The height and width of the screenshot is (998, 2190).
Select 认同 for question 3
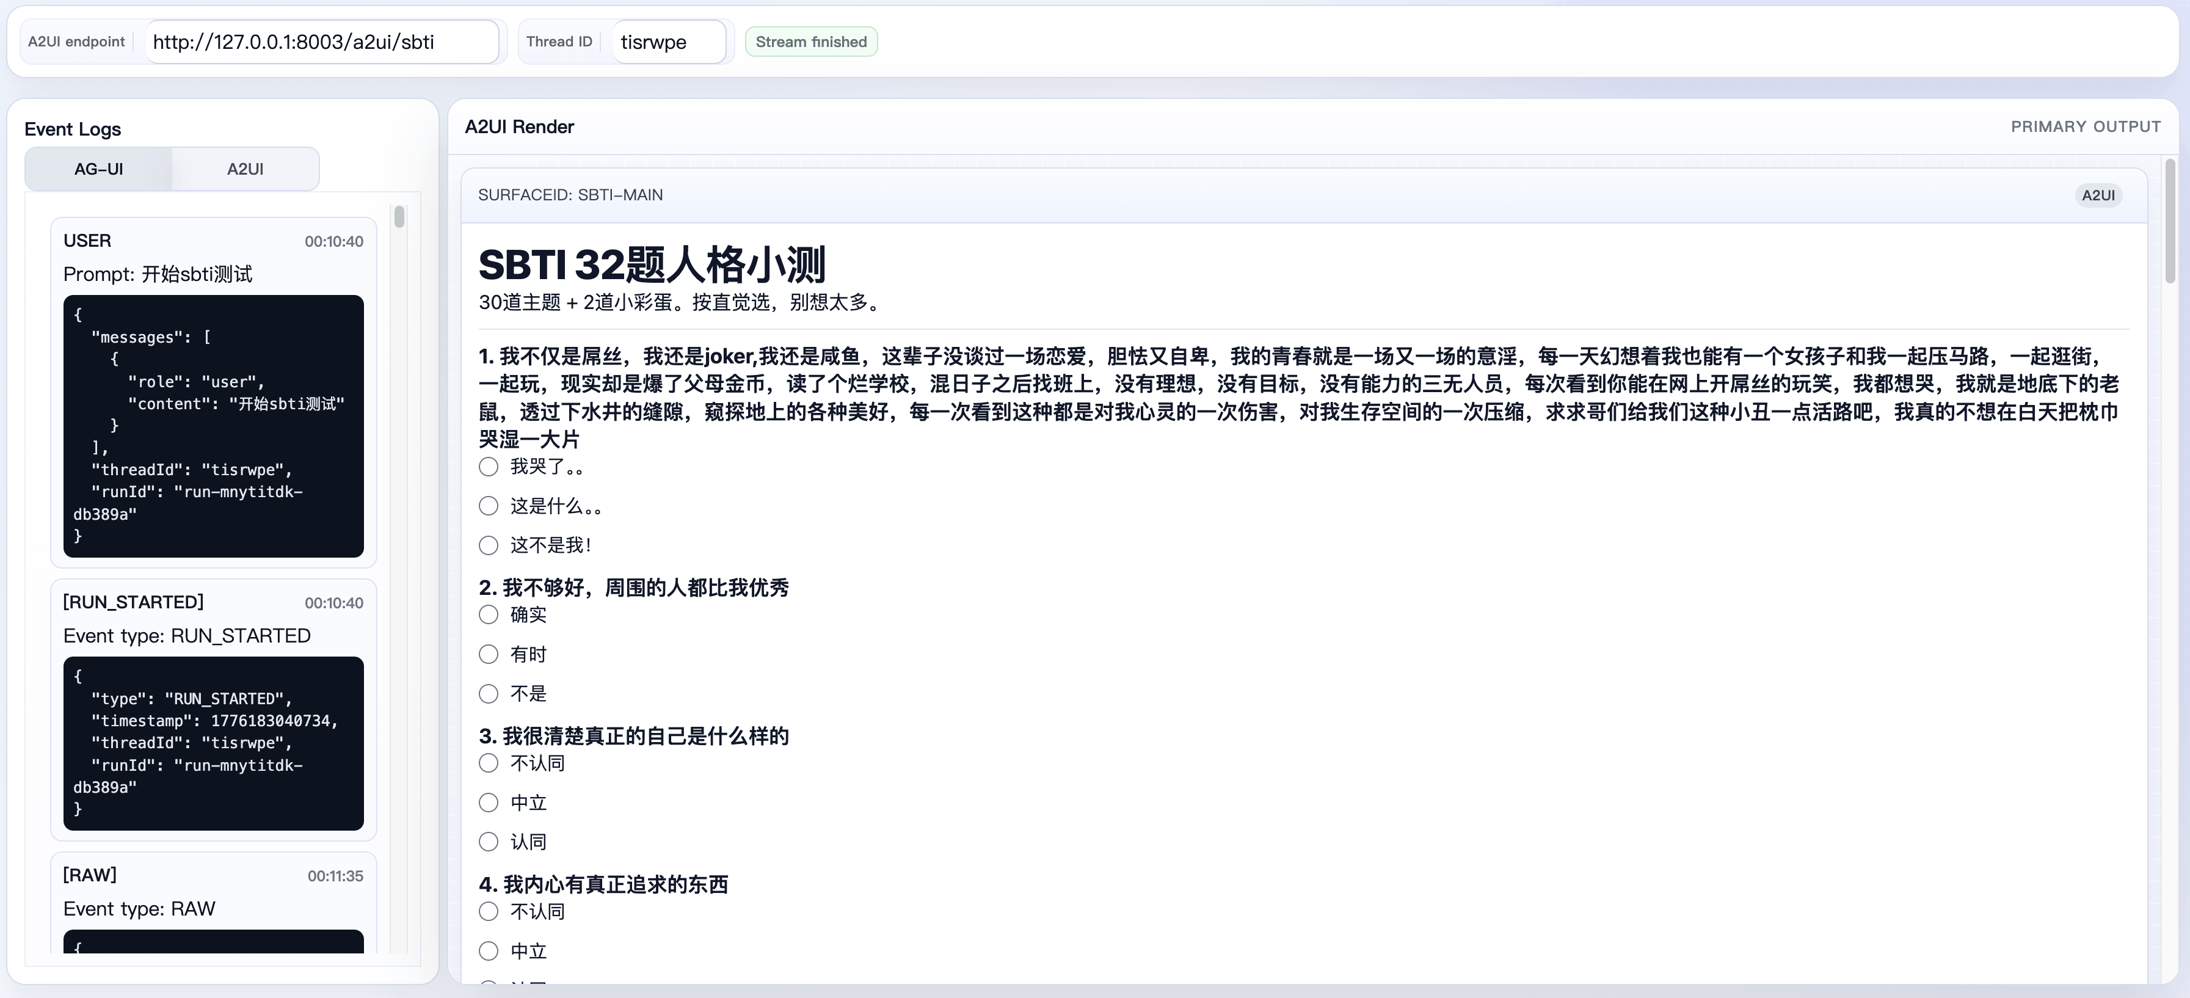(488, 842)
